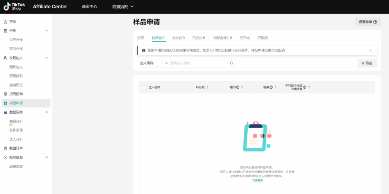Click the 联盟订单 clipboard icon
This screenshot has width=389, height=194.
coord(5,148)
